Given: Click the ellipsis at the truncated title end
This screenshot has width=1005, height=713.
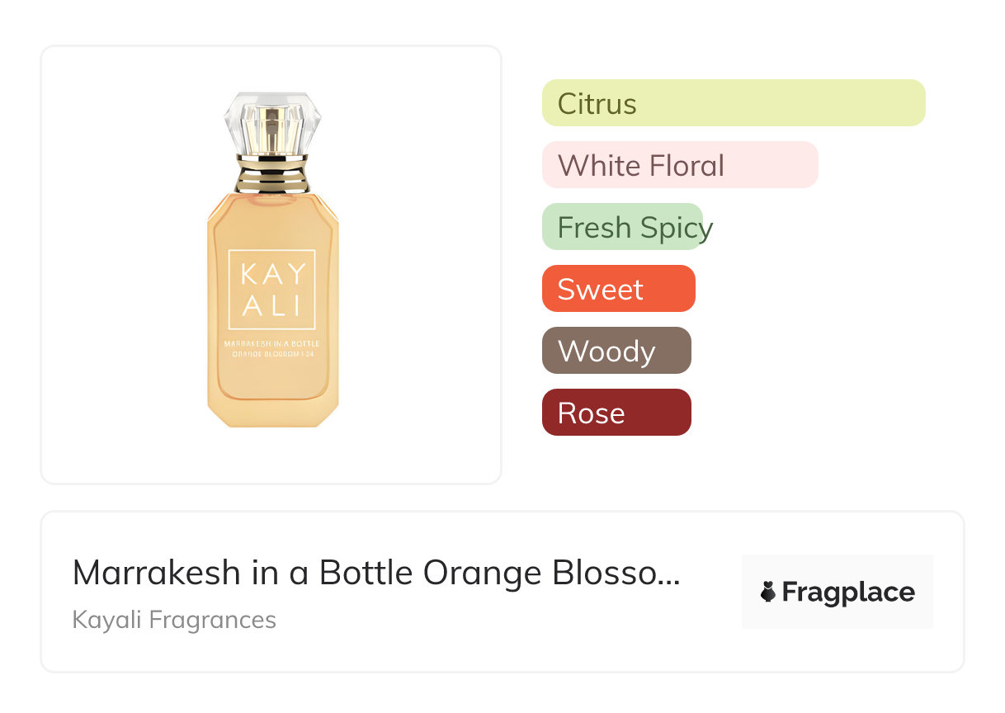Looking at the screenshot, I should (672, 574).
